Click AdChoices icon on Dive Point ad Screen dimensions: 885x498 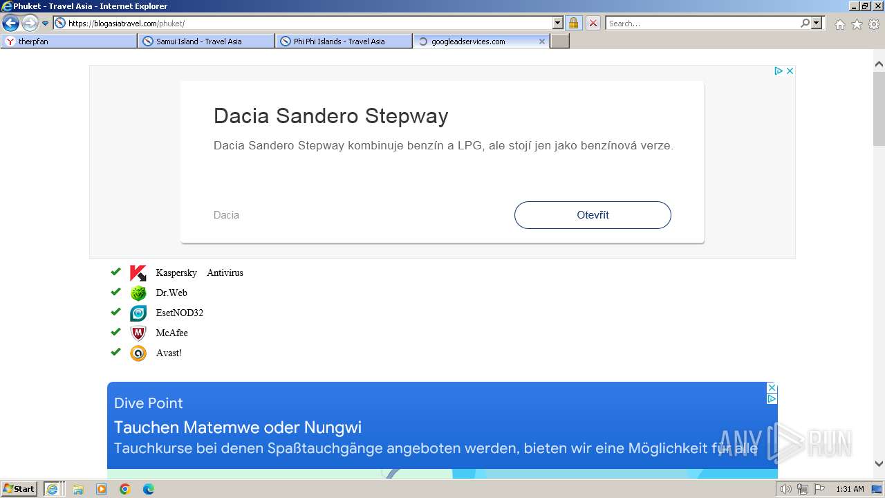tap(772, 399)
